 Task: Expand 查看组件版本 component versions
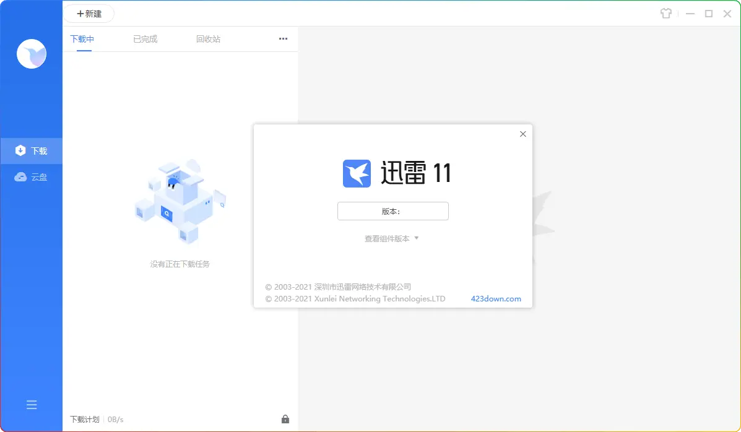click(391, 238)
